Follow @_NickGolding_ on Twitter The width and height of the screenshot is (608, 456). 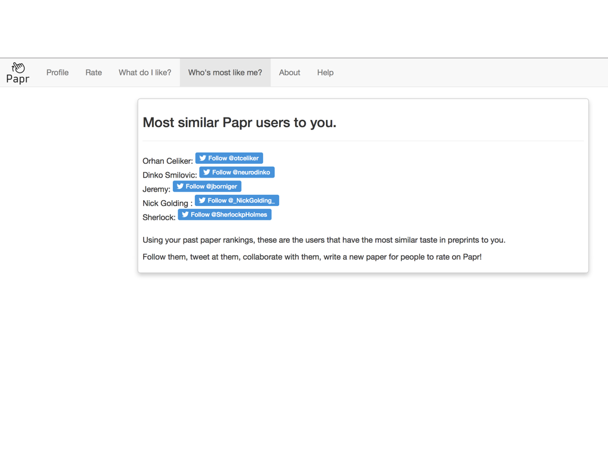(237, 201)
